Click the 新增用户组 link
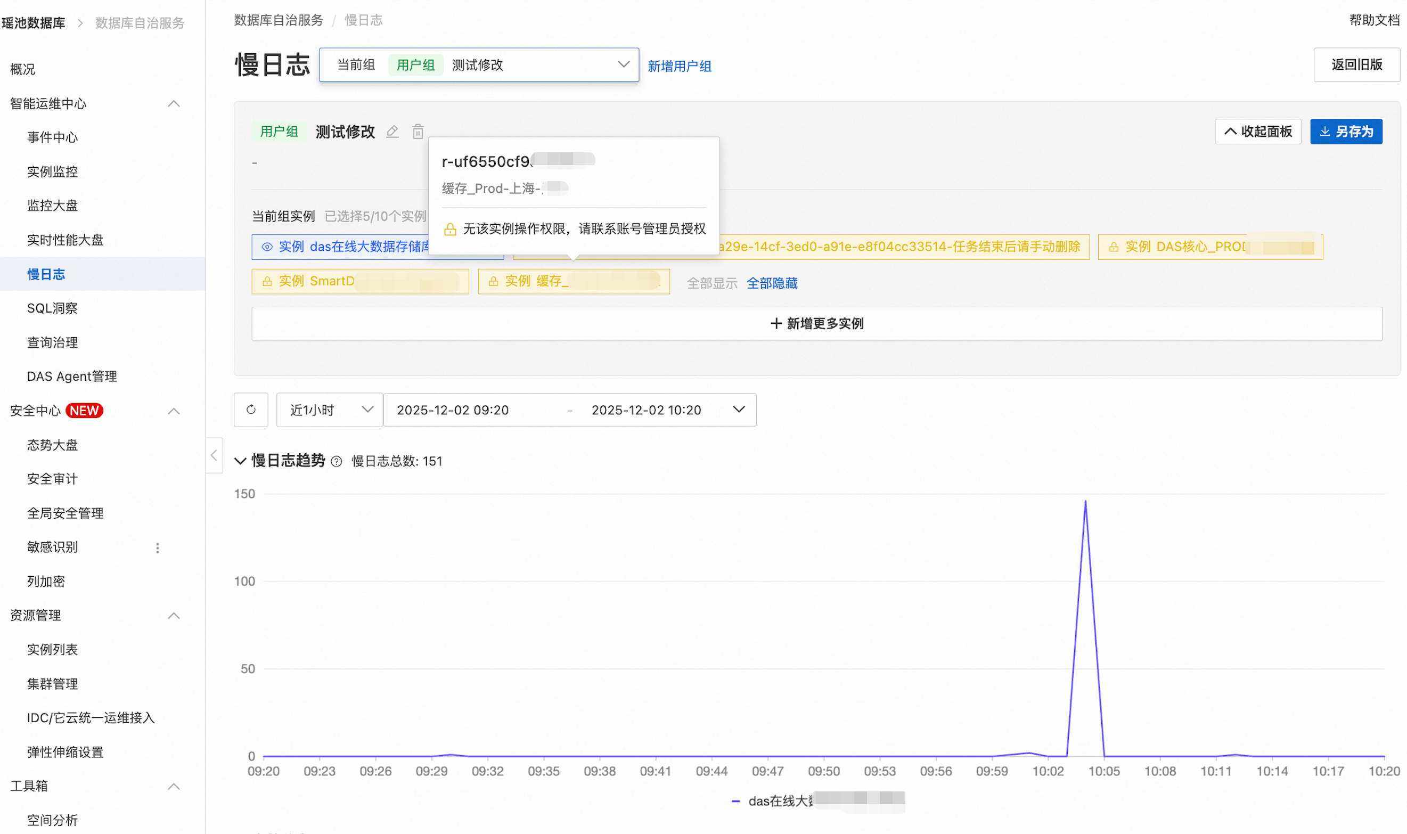Screen dimensions: 1407x834 (679, 67)
